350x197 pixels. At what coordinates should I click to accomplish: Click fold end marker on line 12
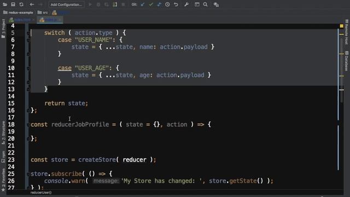(28, 83)
